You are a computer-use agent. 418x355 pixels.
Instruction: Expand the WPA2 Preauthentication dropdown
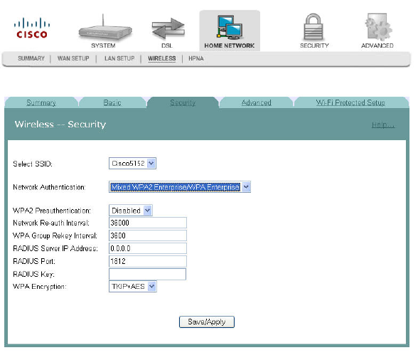coord(131,211)
